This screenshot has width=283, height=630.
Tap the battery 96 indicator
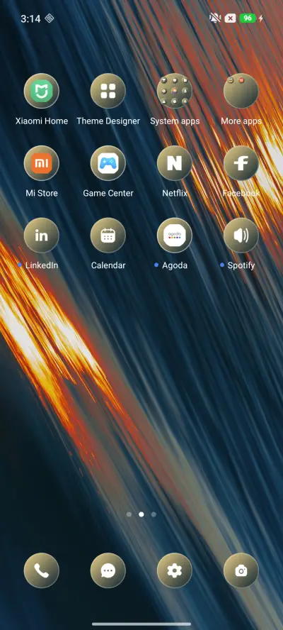pyautogui.click(x=248, y=18)
